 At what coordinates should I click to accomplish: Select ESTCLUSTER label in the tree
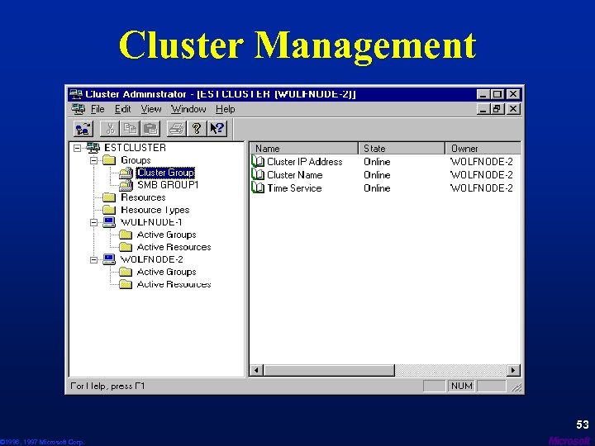(x=135, y=148)
